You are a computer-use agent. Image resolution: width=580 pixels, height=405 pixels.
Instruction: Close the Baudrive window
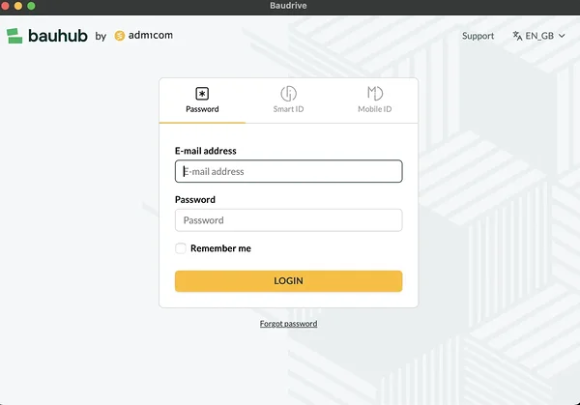[7, 6]
